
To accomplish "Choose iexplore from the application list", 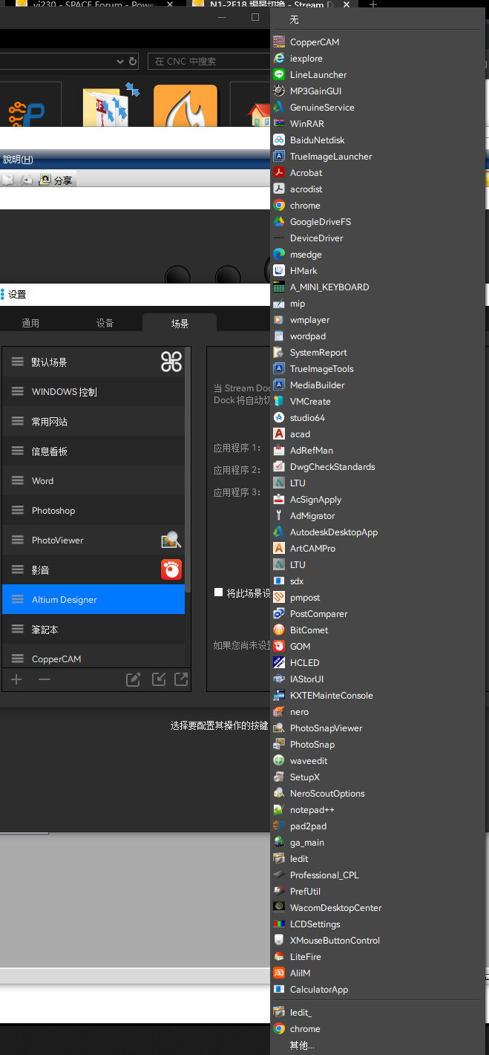I will (x=379, y=58).
